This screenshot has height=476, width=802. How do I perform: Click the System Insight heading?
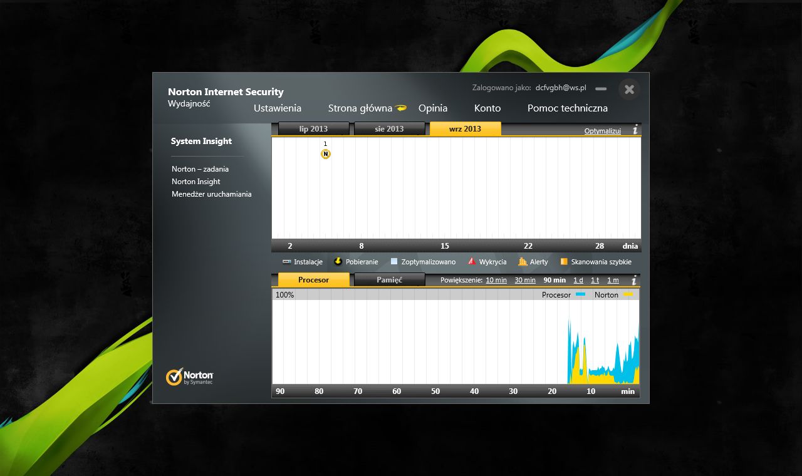[x=201, y=142]
